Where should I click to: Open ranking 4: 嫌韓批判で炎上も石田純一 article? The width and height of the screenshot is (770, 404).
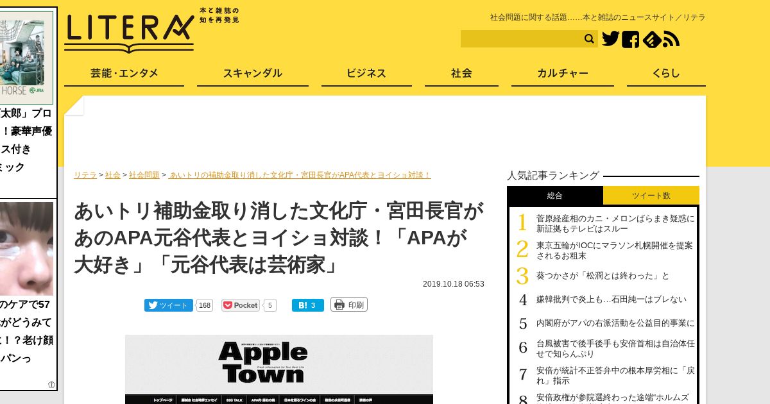(612, 299)
